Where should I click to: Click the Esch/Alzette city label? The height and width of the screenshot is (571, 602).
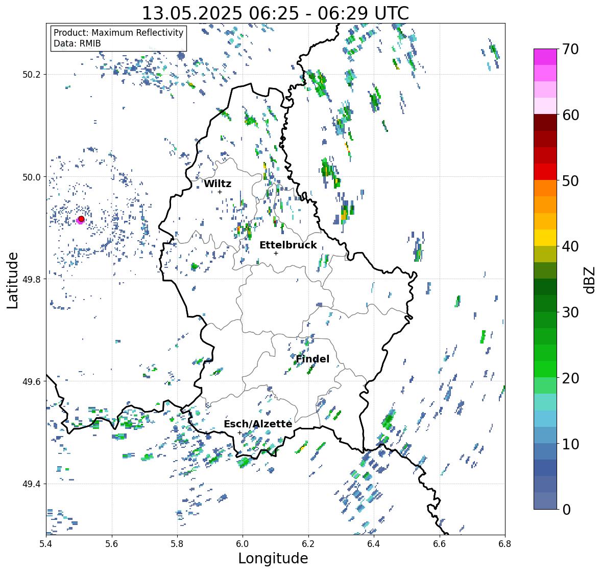258,424
